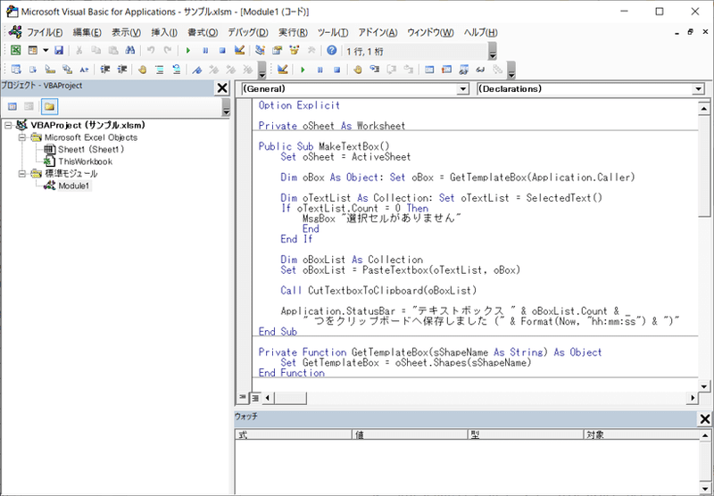Click List Properties/Methods icon
Viewport: 714px width, 496px height.
(x=16, y=70)
